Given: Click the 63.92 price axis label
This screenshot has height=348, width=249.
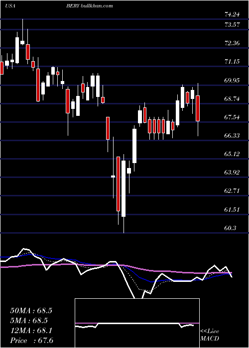Looking at the screenshot, I should (x=232, y=173).
